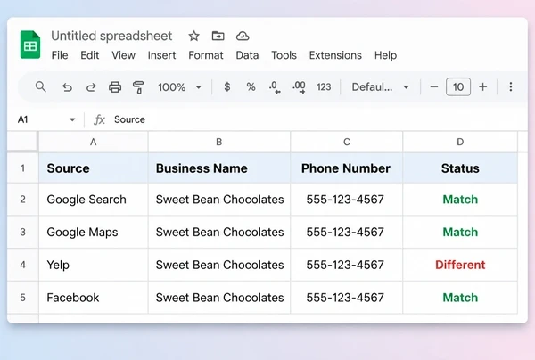The height and width of the screenshot is (360, 535).
Task: Select column C header
Action: point(347,142)
